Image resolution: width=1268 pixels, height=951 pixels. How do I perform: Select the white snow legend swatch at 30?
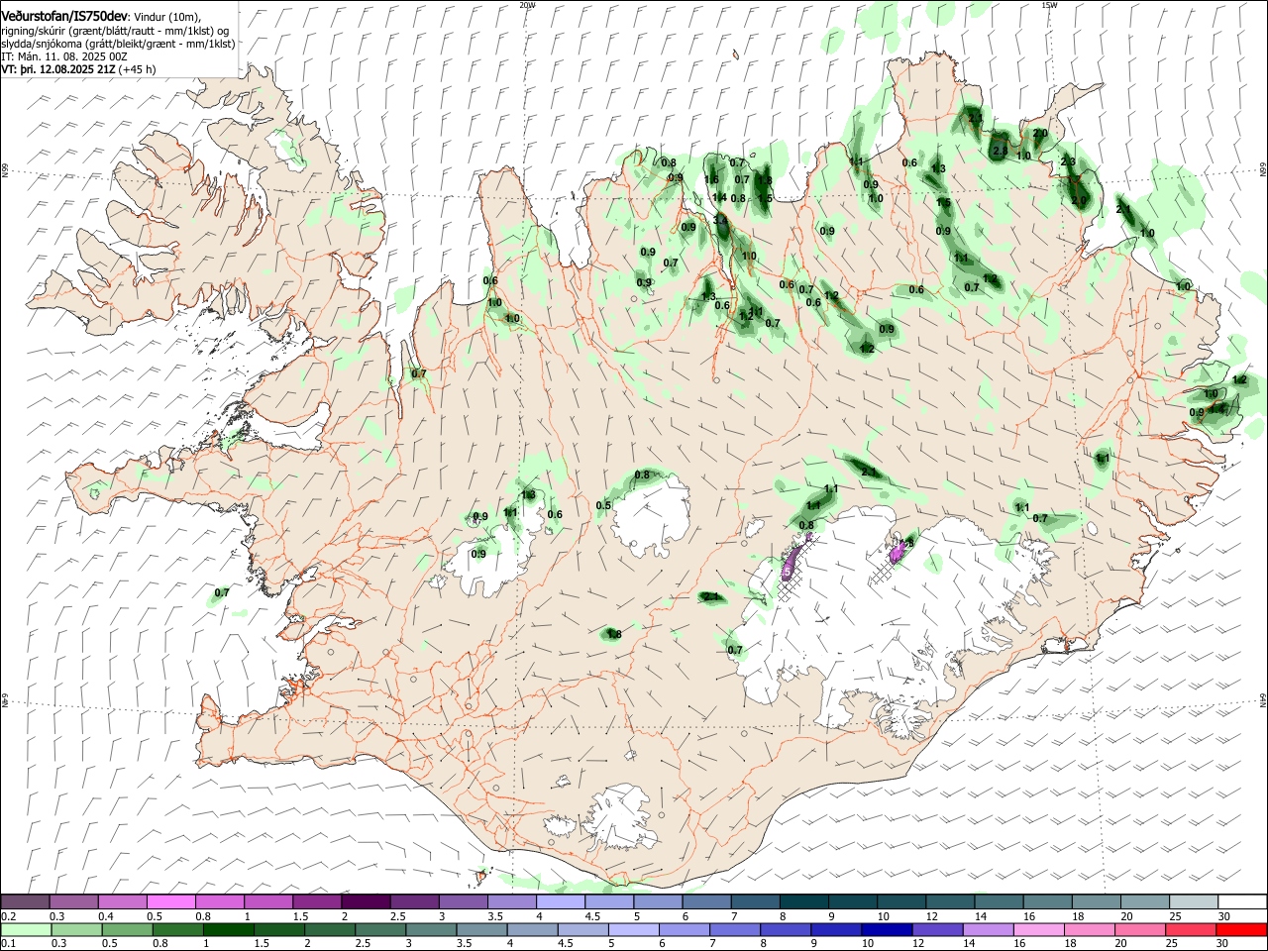(x=1240, y=902)
